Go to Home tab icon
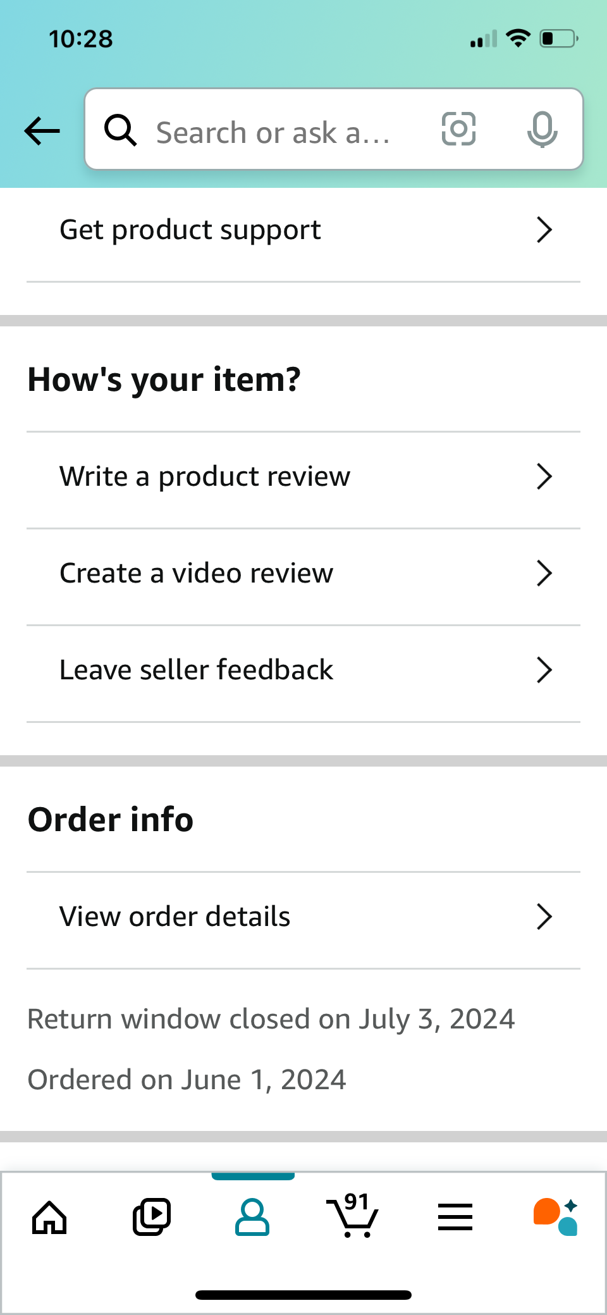 tap(49, 1217)
